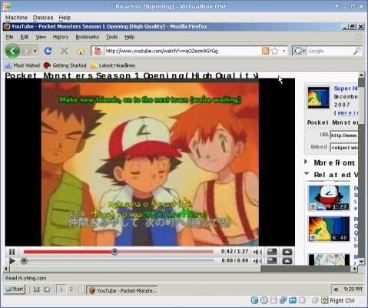Open the Latest Headlines bookmark folder
The image size is (368, 308).
click(x=113, y=65)
